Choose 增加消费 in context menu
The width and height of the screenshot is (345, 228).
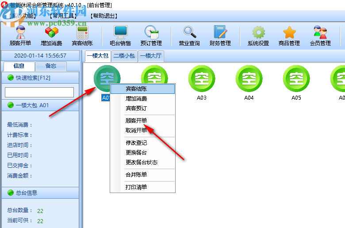pos(142,99)
